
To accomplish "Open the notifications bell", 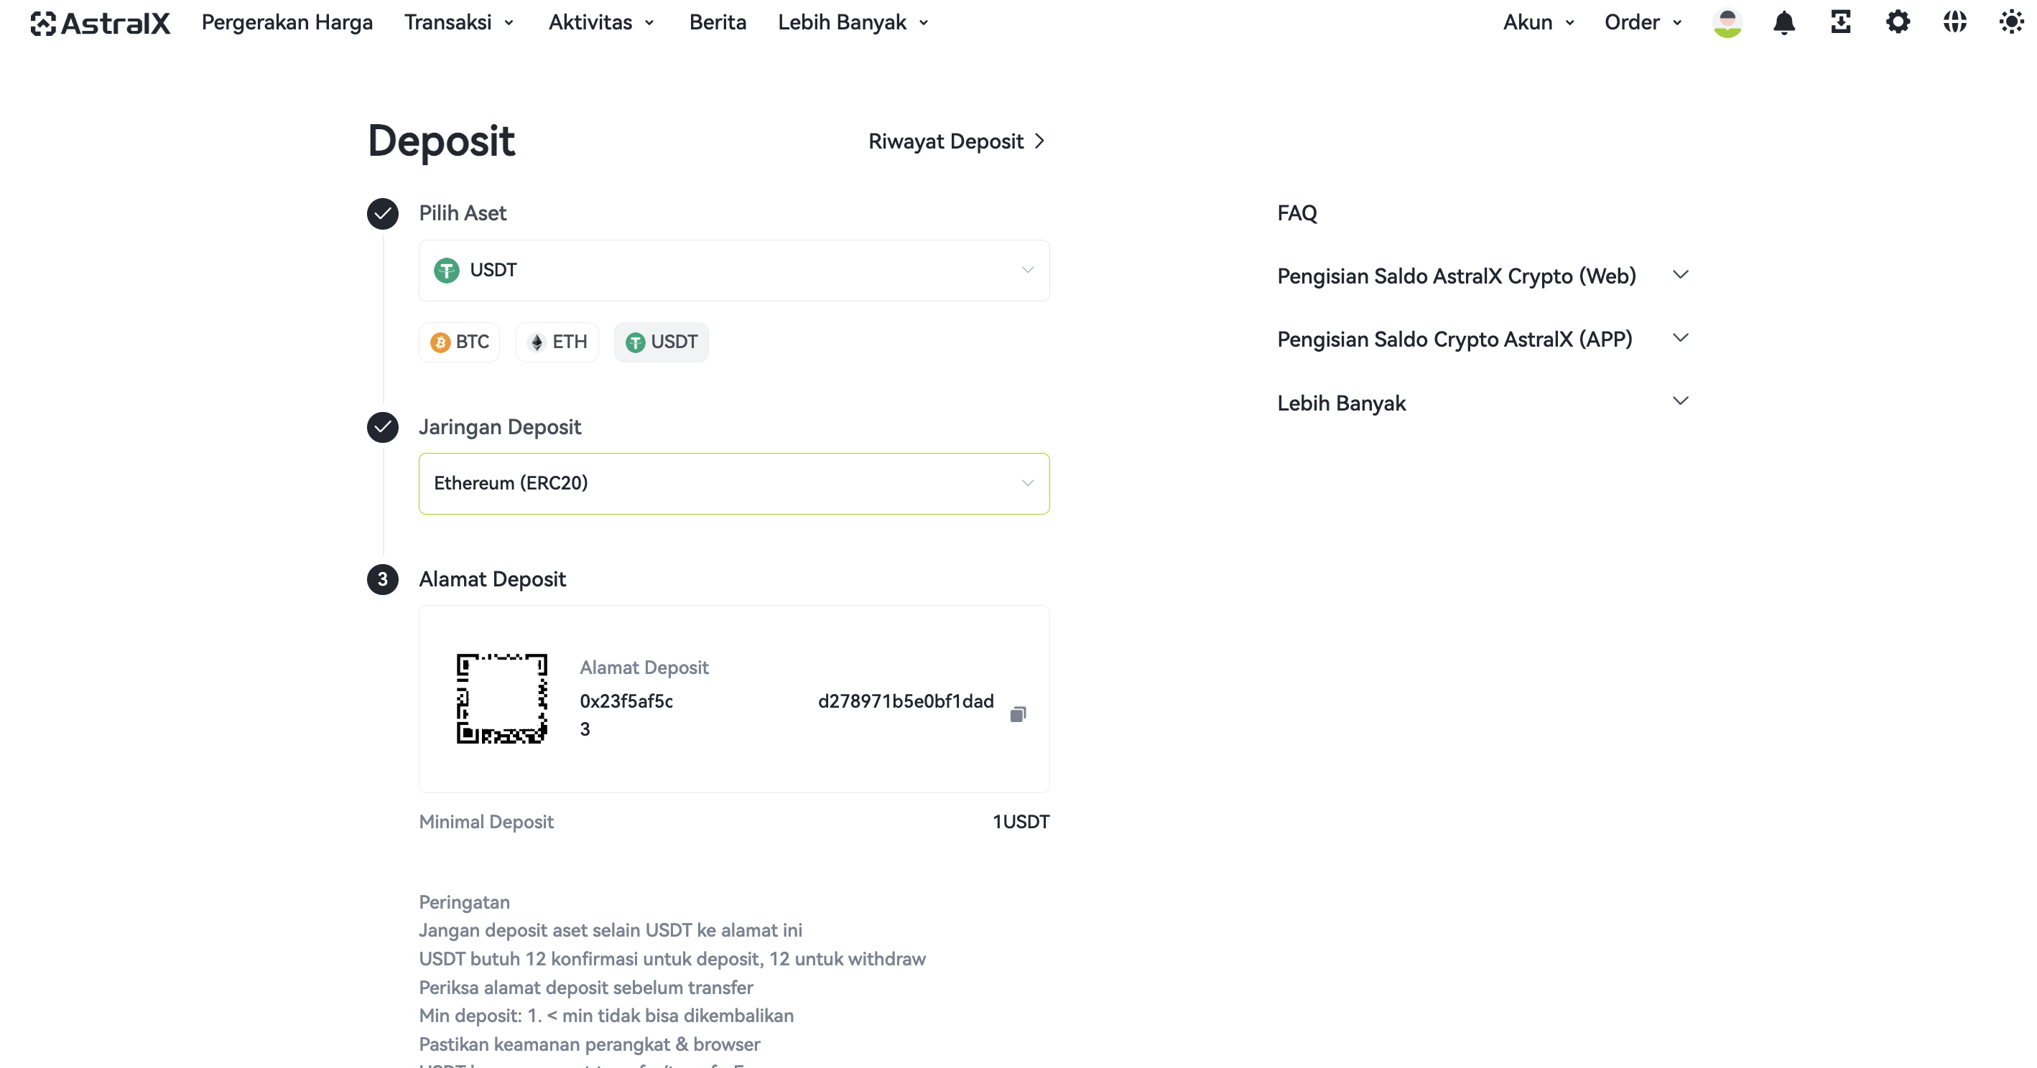I will click(1783, 23).
